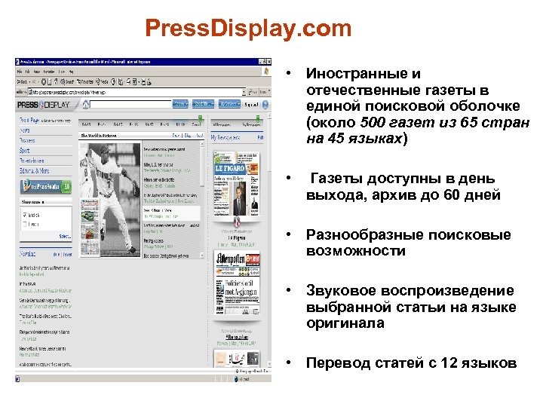Image resolution: width=543 pixels, height=407 pixels.
Task: Open the Editorial & More sidebar link
Action: point(34,171)
